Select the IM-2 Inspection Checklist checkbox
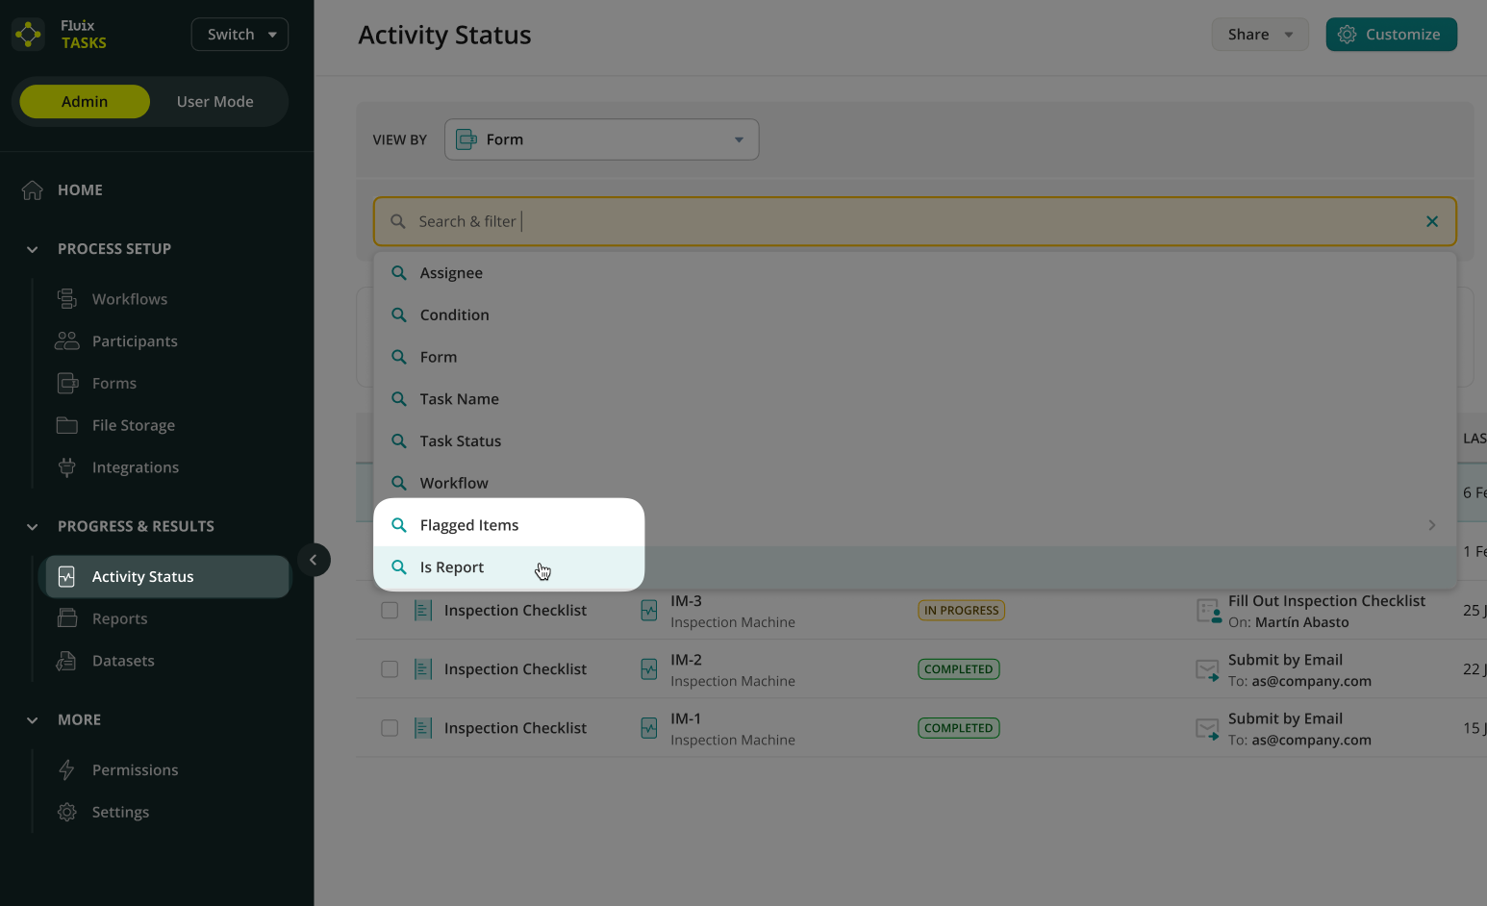 click(390, 669)
